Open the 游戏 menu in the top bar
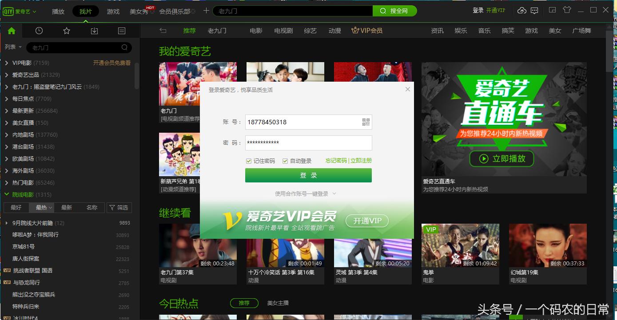The height and width of the screenshot is (320, 617). pos(113,12)
